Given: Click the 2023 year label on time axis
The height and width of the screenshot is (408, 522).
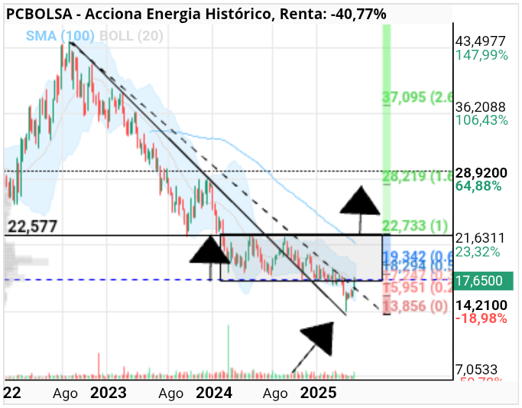Looking at the screenshot, I should [109, 393].
